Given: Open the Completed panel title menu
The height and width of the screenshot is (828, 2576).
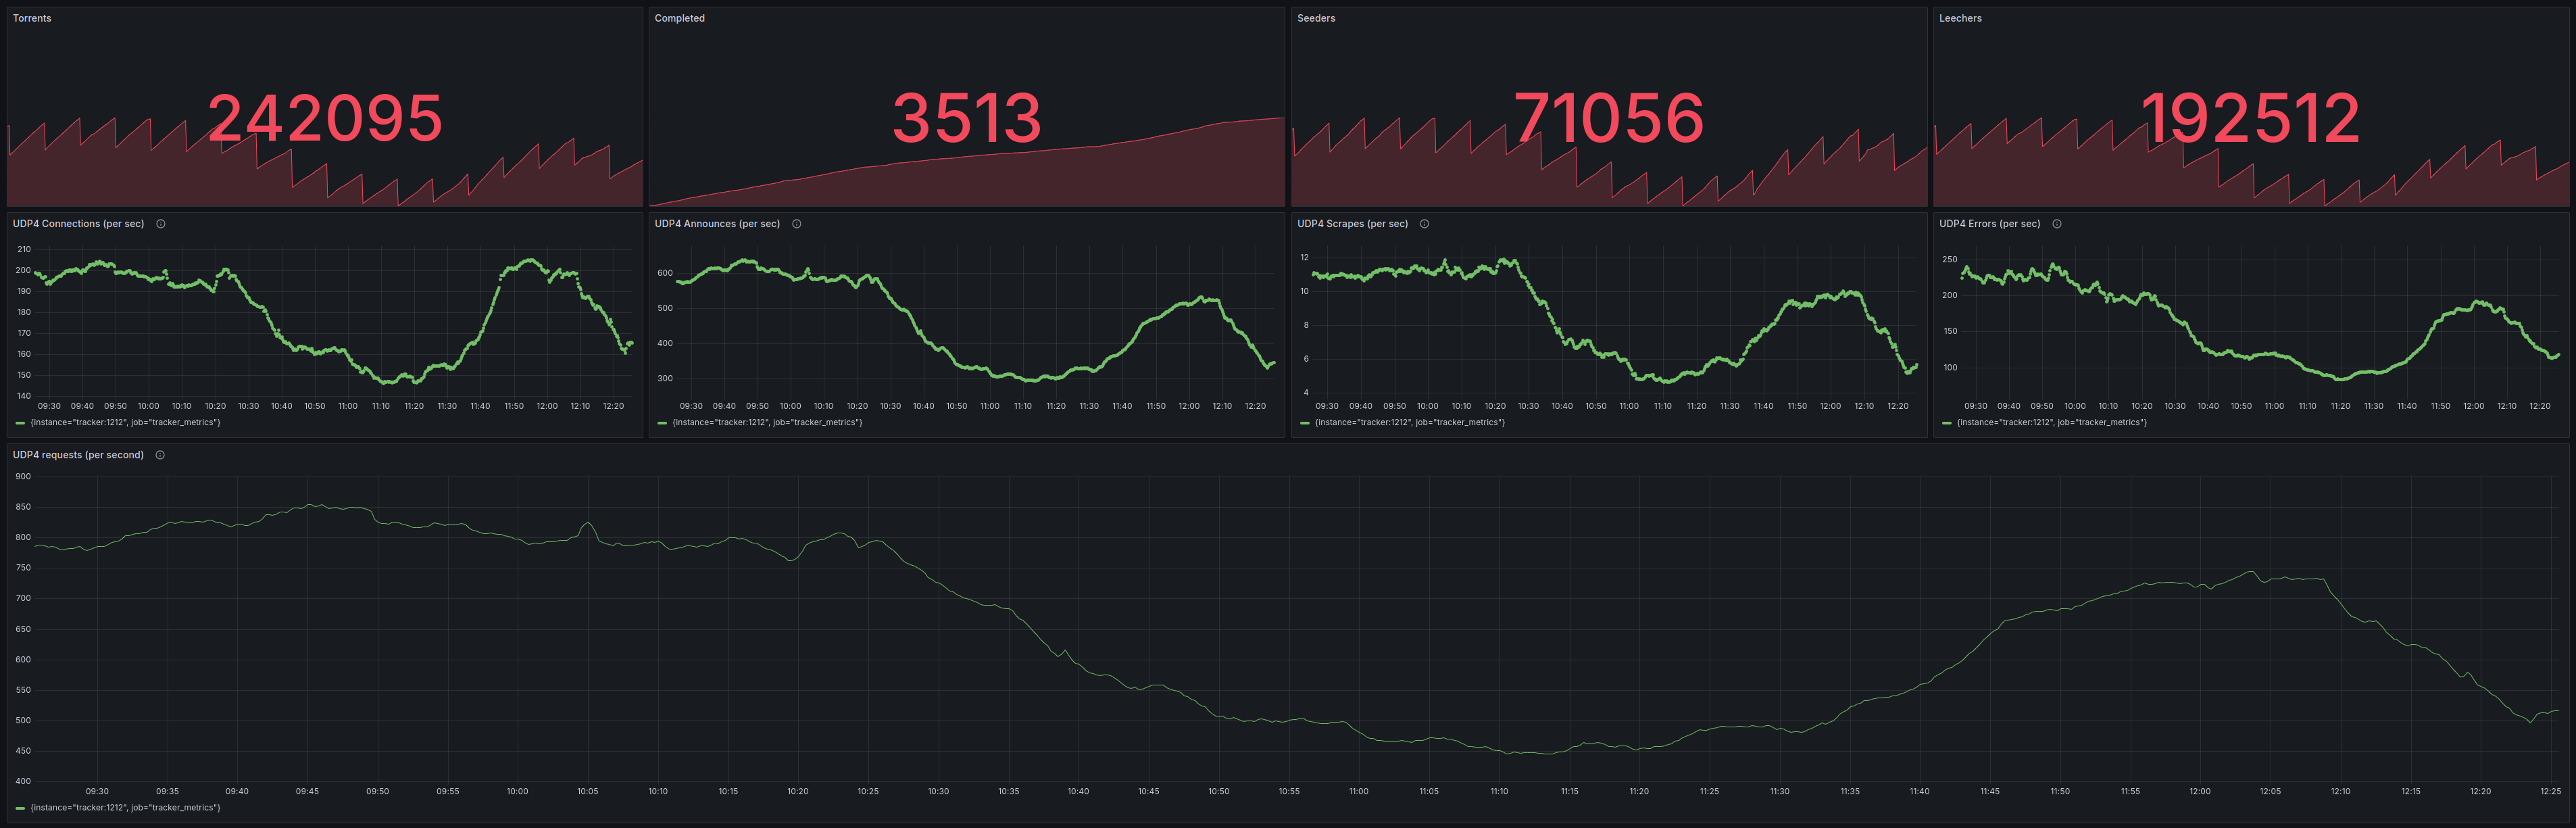Looking at the screenshot, I should tap(680, 18).
